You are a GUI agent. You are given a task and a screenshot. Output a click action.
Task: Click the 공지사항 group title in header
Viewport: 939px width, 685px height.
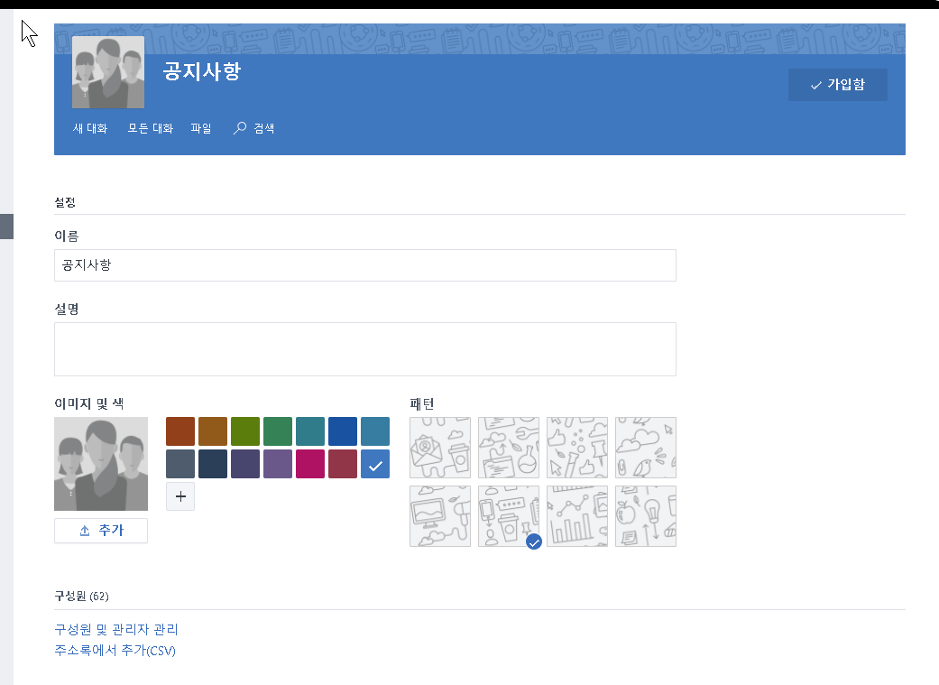(x=202, y=71)
